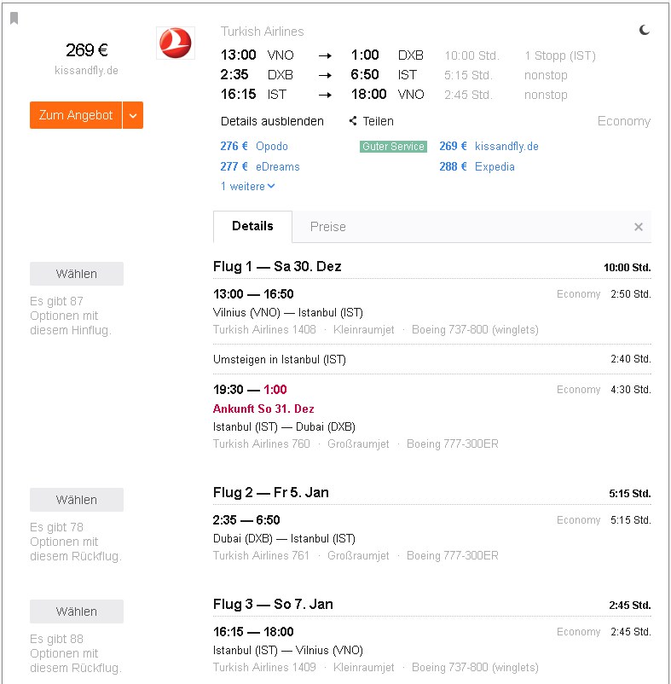
Task: Switch to the Preise tab
Action: pos(328,227)
